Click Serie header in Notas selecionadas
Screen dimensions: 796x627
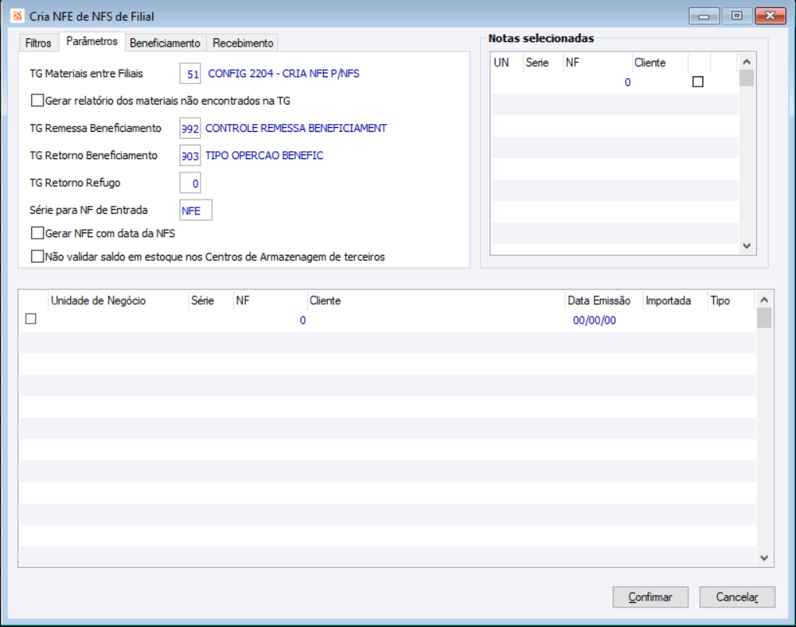[542, 62]
